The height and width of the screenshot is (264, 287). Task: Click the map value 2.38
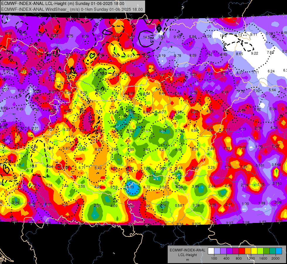point(258,128)
